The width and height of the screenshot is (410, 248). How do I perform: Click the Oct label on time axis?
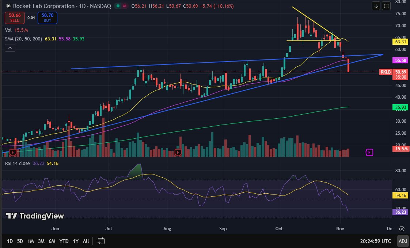[x=279, y=229]
